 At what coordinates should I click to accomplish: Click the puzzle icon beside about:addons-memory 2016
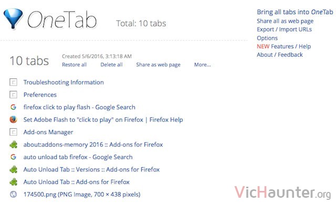coord(13,145)
